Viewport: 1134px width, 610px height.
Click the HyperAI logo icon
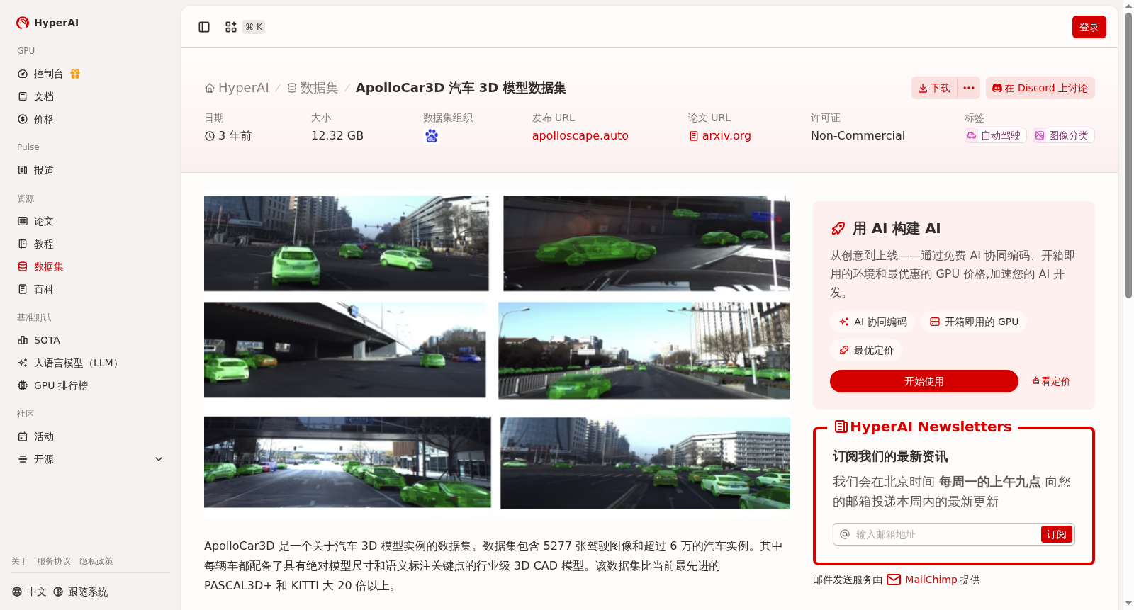click(x=23, y=23)
